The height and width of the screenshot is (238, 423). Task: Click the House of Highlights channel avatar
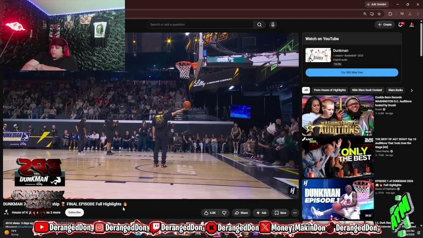6,213
